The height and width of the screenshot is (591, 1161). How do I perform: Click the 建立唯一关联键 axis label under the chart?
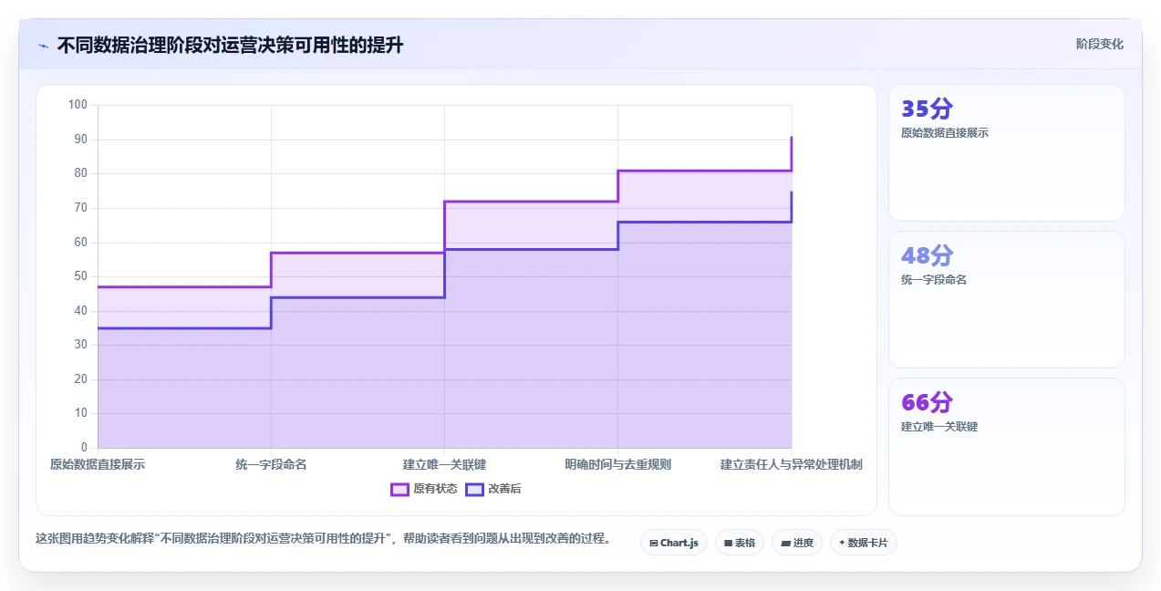[444, 464]
